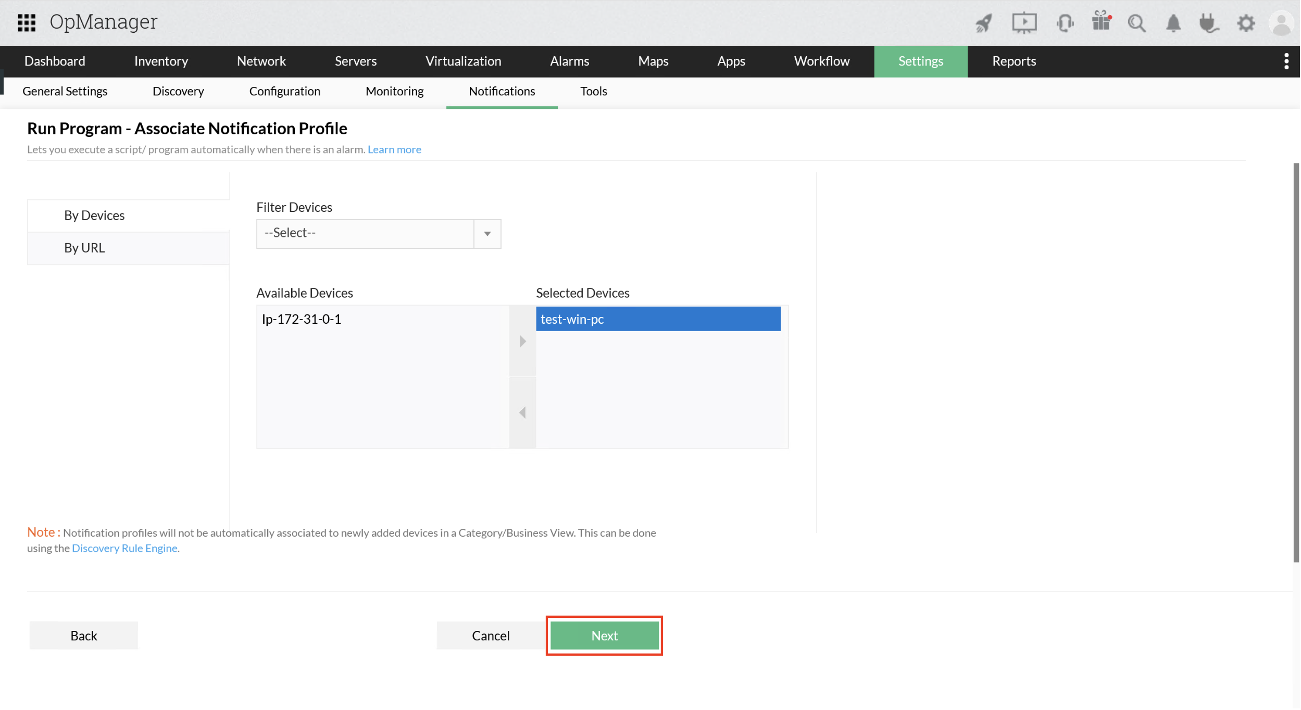The image size is (1301, 710).
Task: Click the plug integrations icon
Action: [1209, 23]
